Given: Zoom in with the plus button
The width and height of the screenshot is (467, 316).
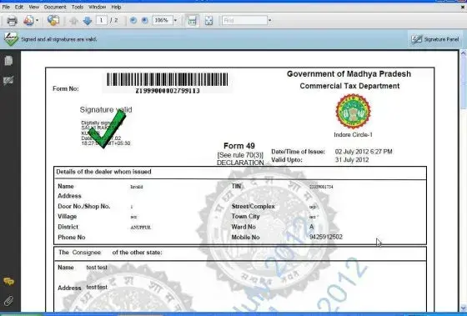Looking at the screenshot, I should coord(145,20).
